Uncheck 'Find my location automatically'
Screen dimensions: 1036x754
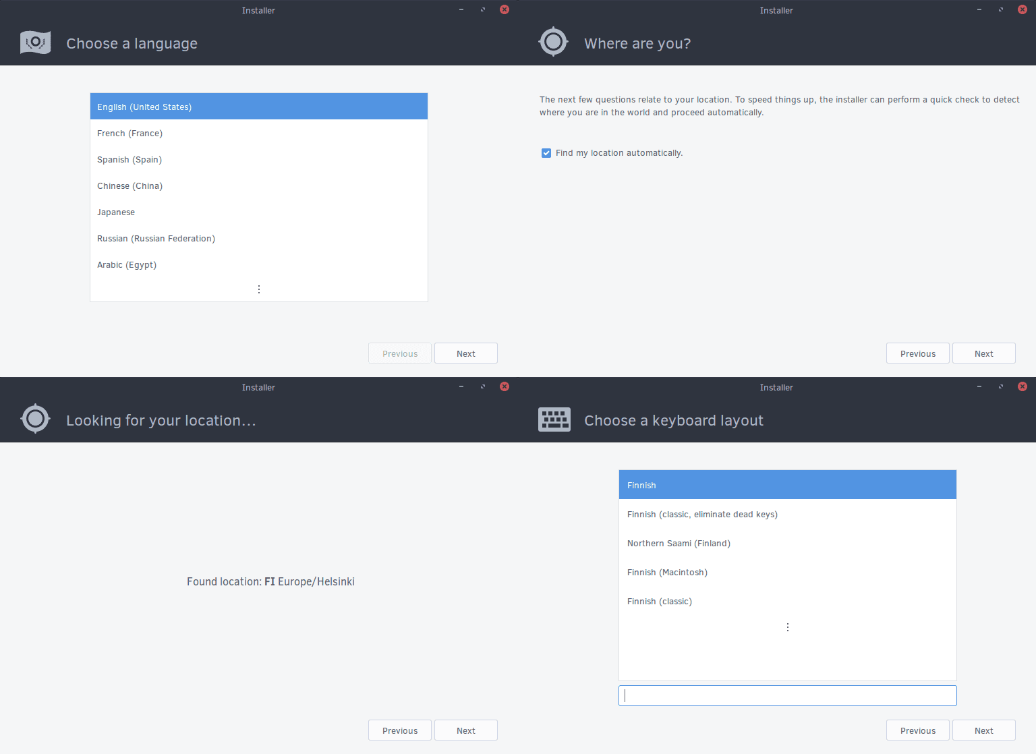click(546, 153)
